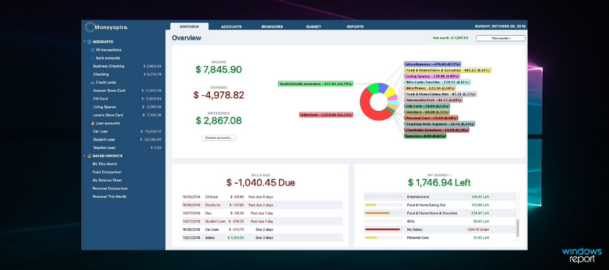The image size is (609, 270).
Task: Click the Automobile:Fuel chart label
Action: pyautogui.click(x=433, y=100)
